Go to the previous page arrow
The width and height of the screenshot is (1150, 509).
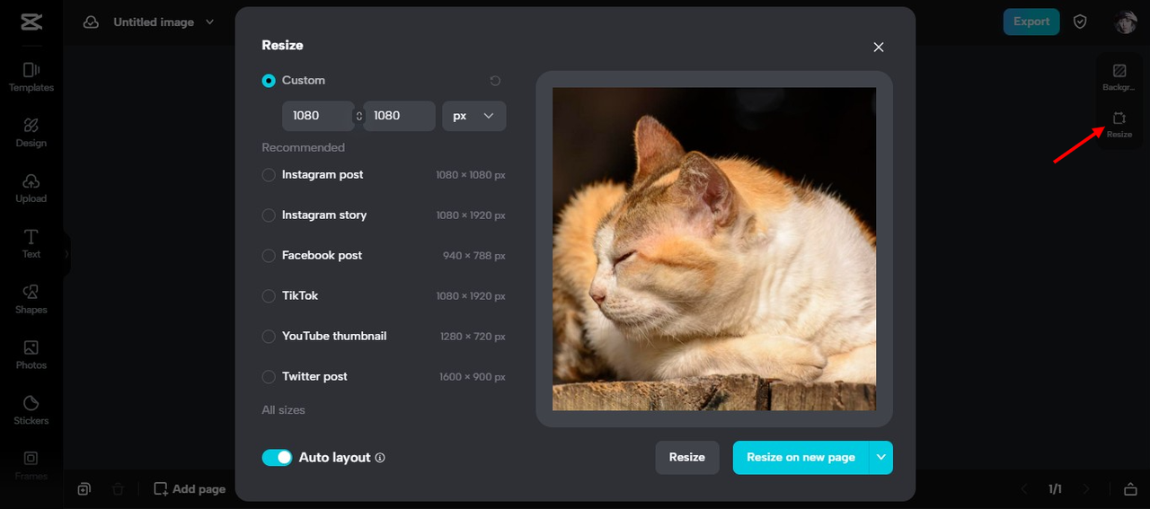click(x=1024, y=489)
